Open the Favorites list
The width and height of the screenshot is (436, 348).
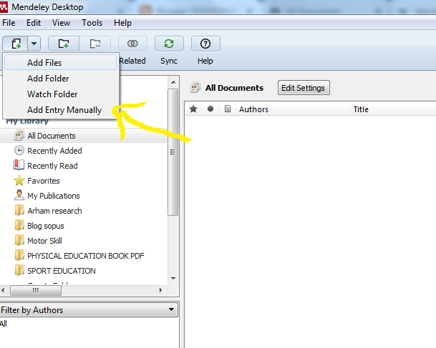tap(83, 181)
